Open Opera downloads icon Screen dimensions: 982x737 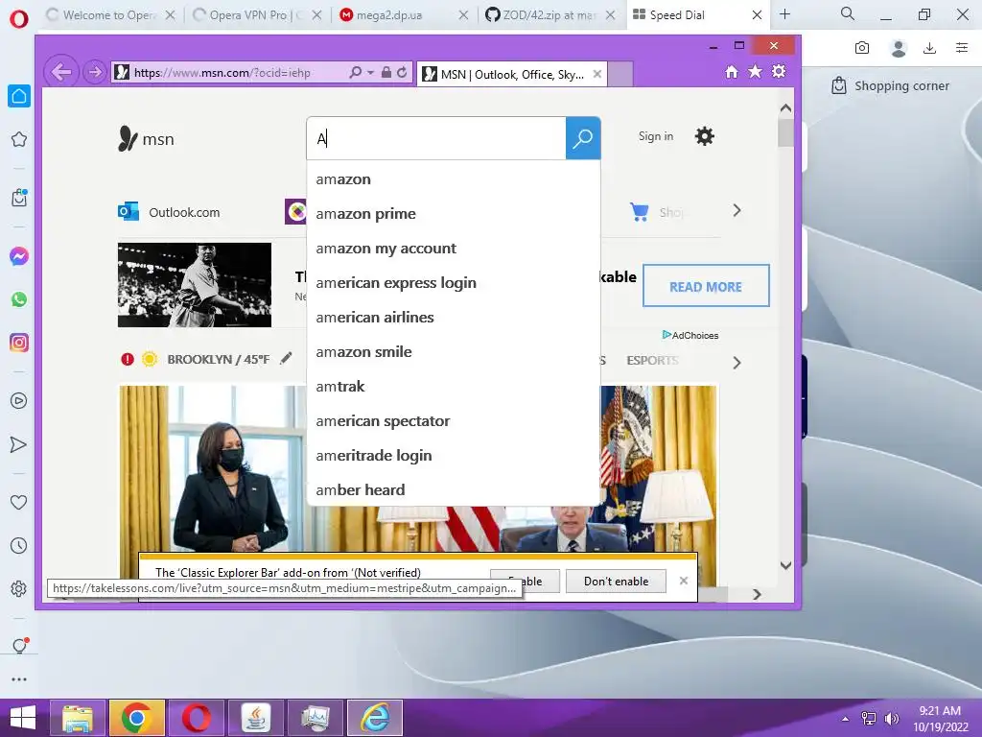click(x=930, y=48)
